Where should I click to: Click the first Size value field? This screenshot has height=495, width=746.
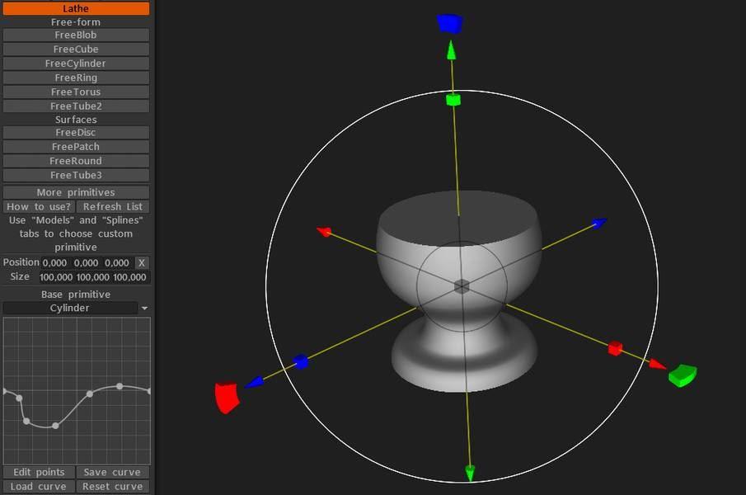[x=56, y=277]
